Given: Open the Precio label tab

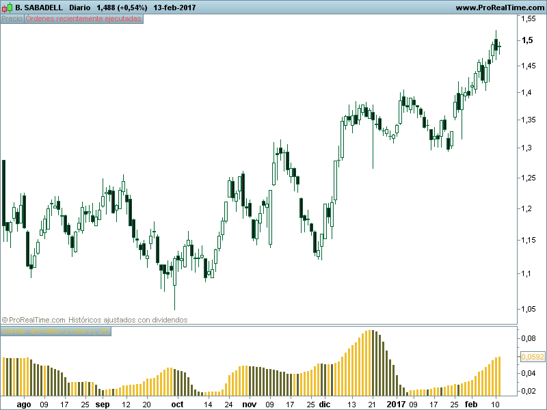Looking at the screenshot, I should click(x=12, y=19).
